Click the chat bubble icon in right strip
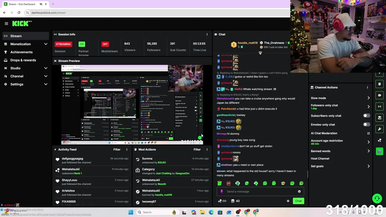The image size is (386, 217). pos(380,95)
